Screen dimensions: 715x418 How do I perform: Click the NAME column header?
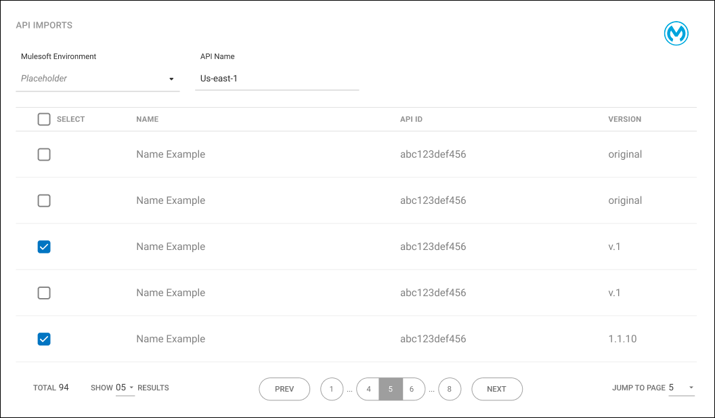(147, 119)
